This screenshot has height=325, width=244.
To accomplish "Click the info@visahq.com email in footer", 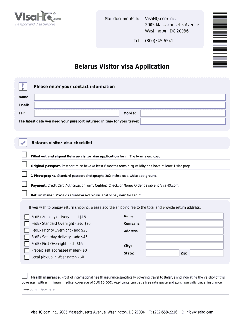I will tap(199, 312).
